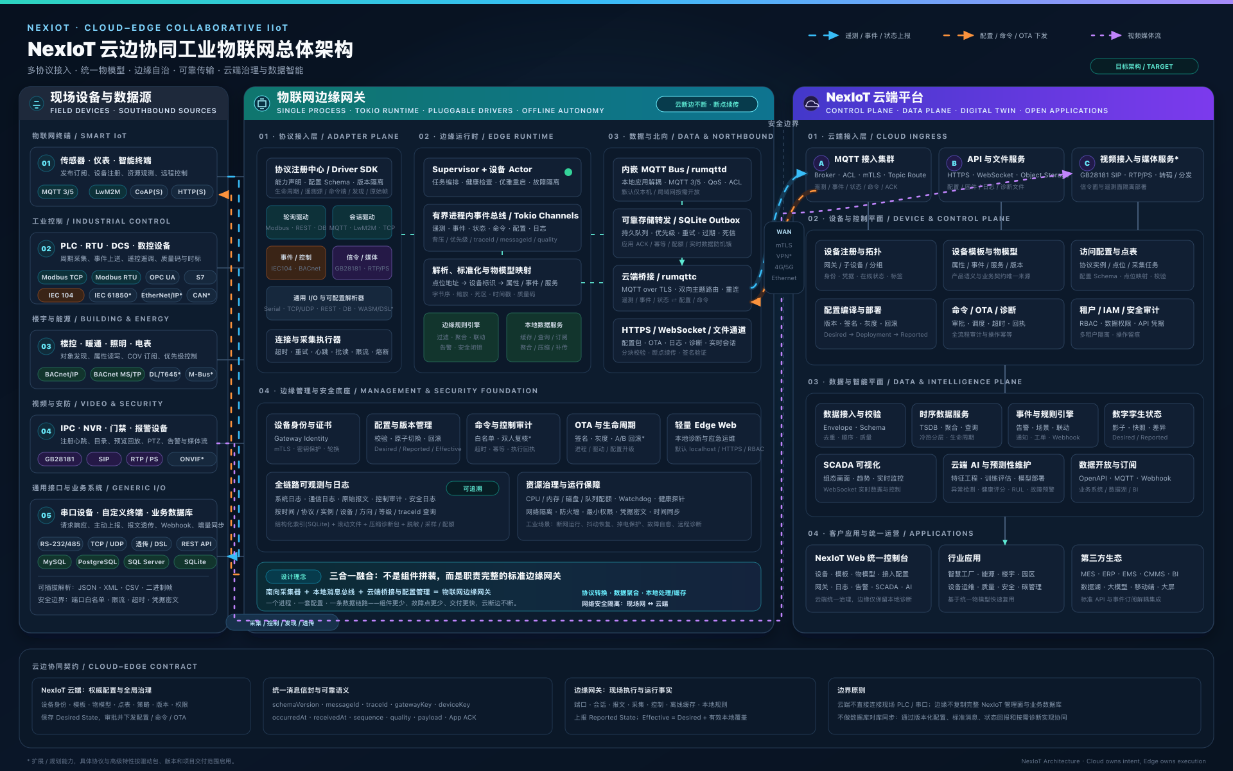
Task: Select the GB28181 chip under video and security
Action: click(x=60, y=459)
